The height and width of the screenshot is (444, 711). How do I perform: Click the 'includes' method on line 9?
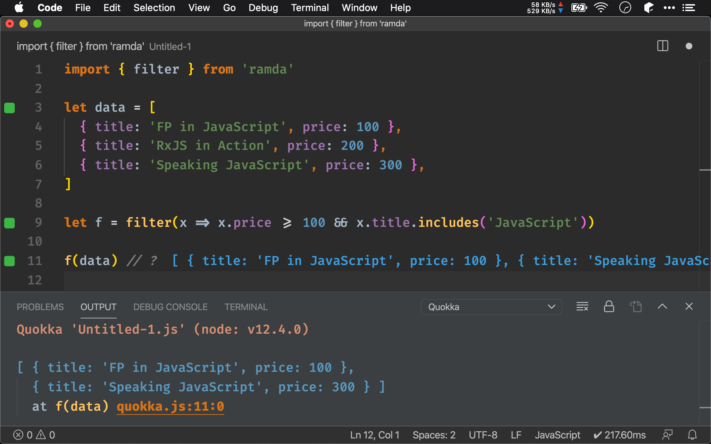(448, 223)
